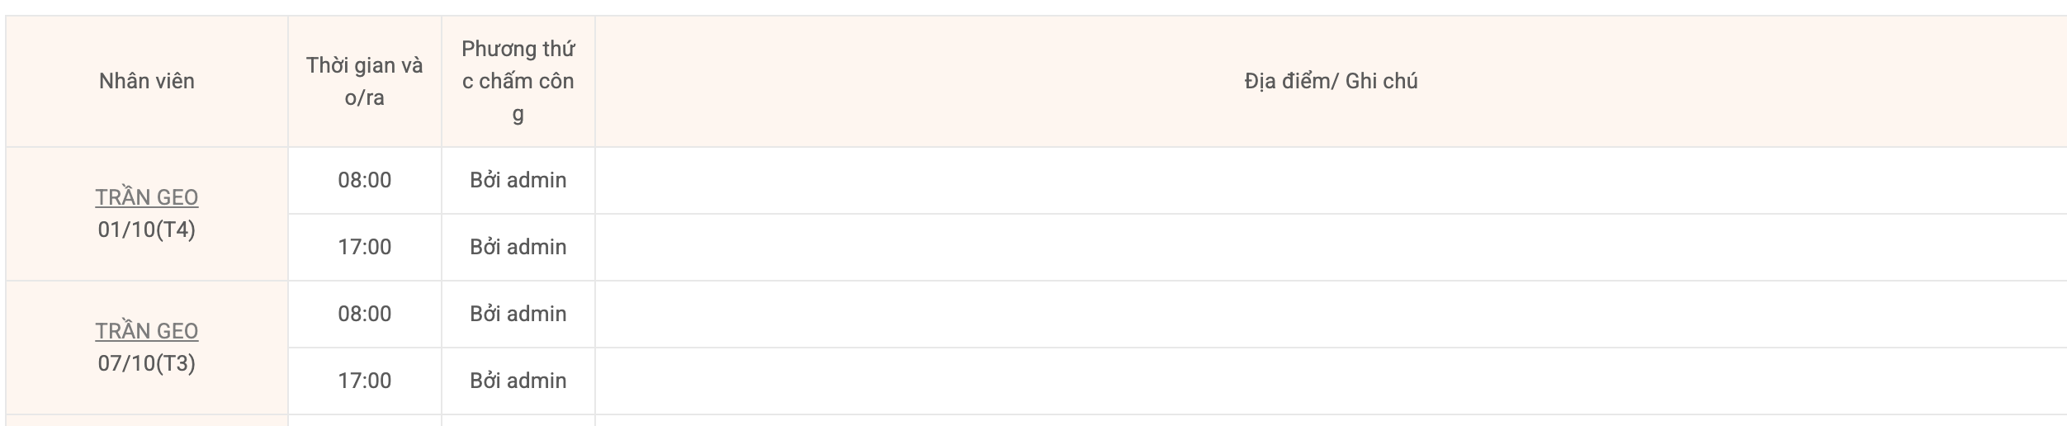Click the empty note cell for 08:00 on 07/10
The width and height of the screenshot is (2067, 426).
click(x=1331, y=314)
